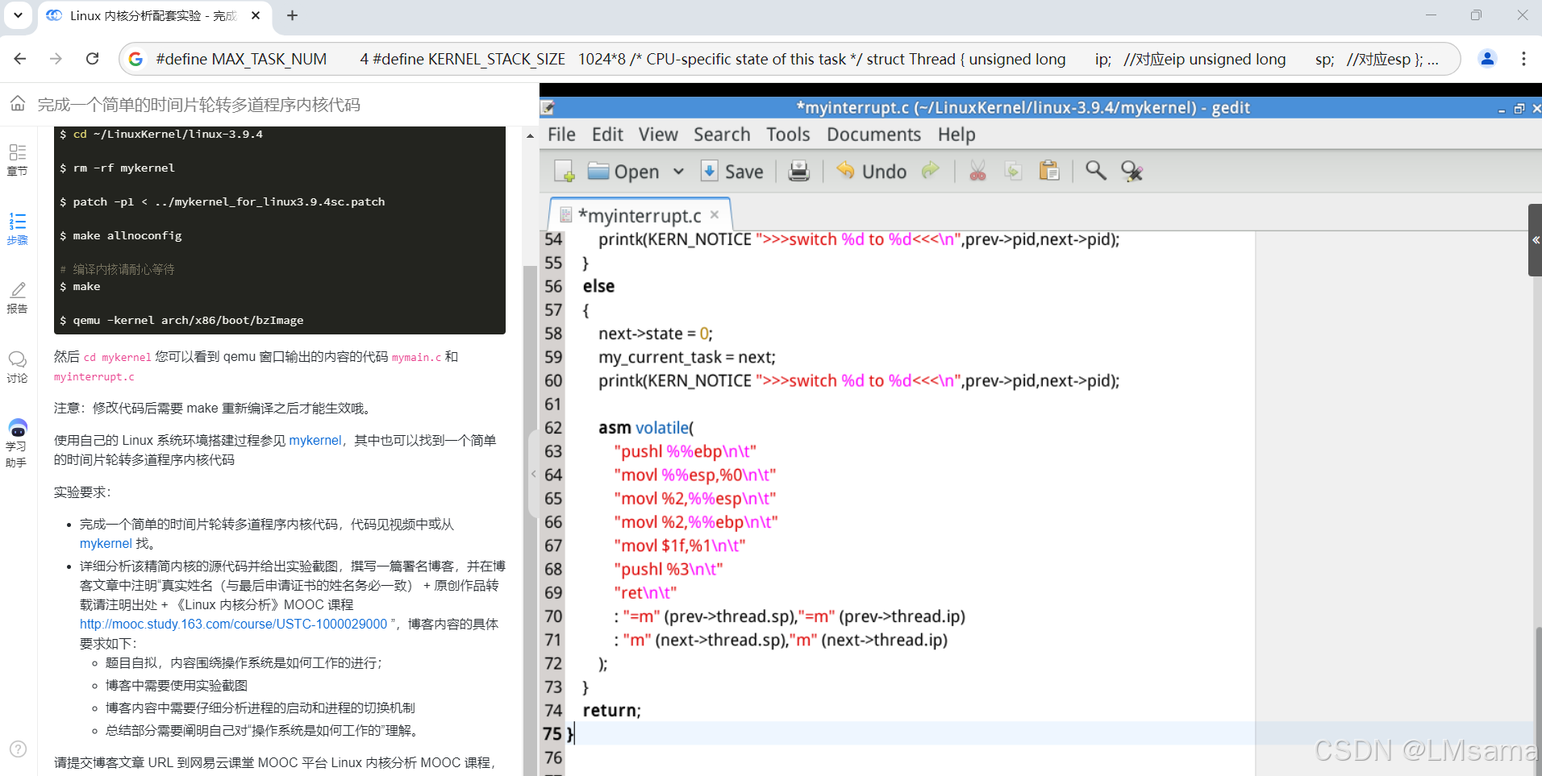Reload the current browser page

click(x=93, y=59)
